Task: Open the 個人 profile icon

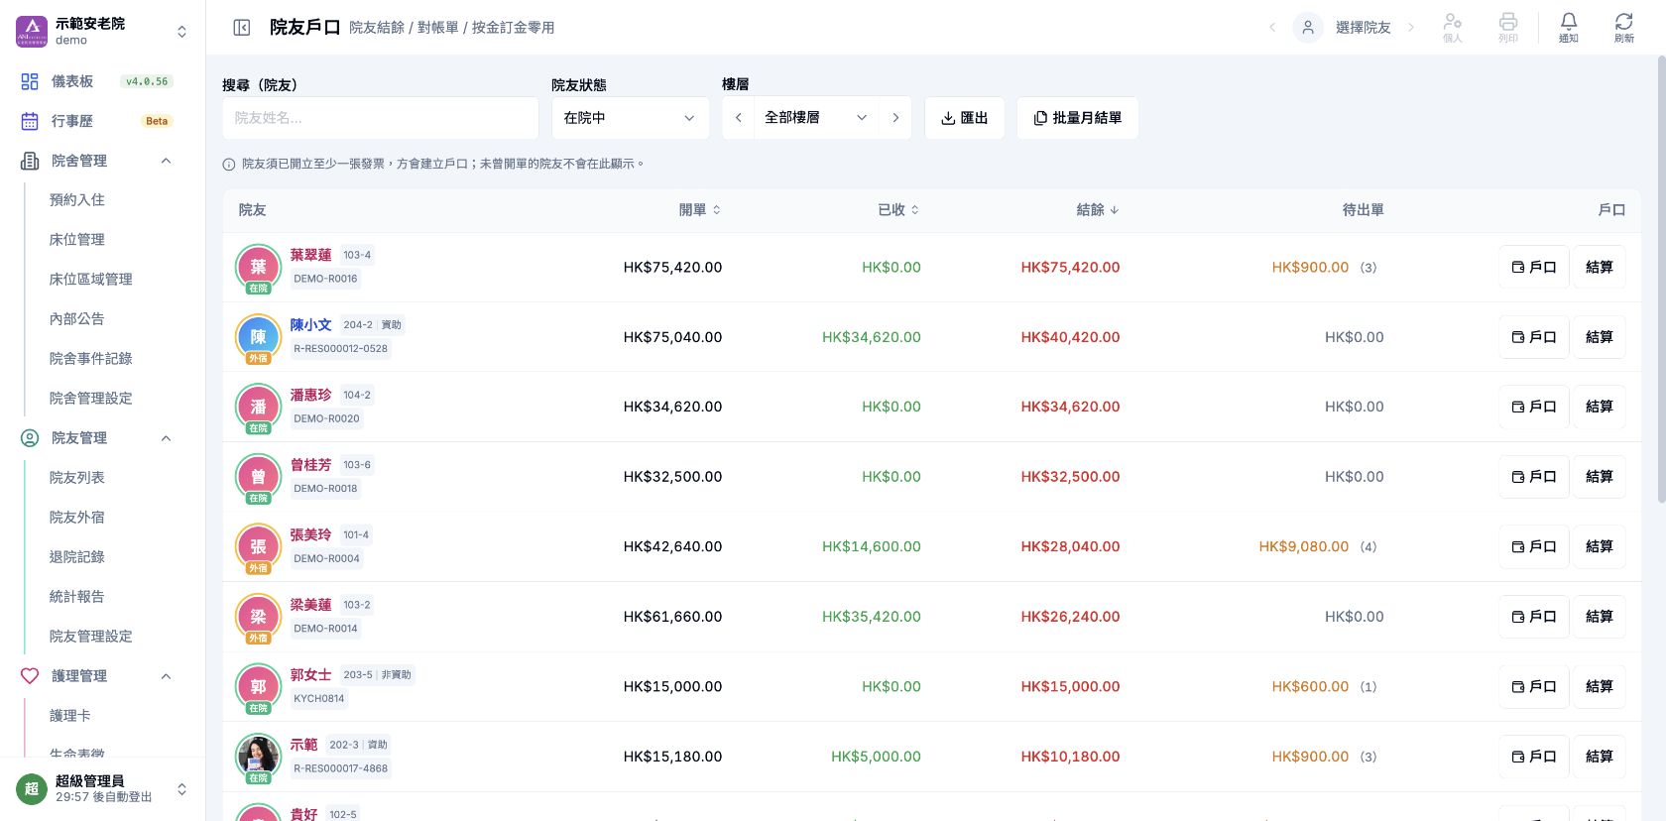Action: (x=1452, y=27)
